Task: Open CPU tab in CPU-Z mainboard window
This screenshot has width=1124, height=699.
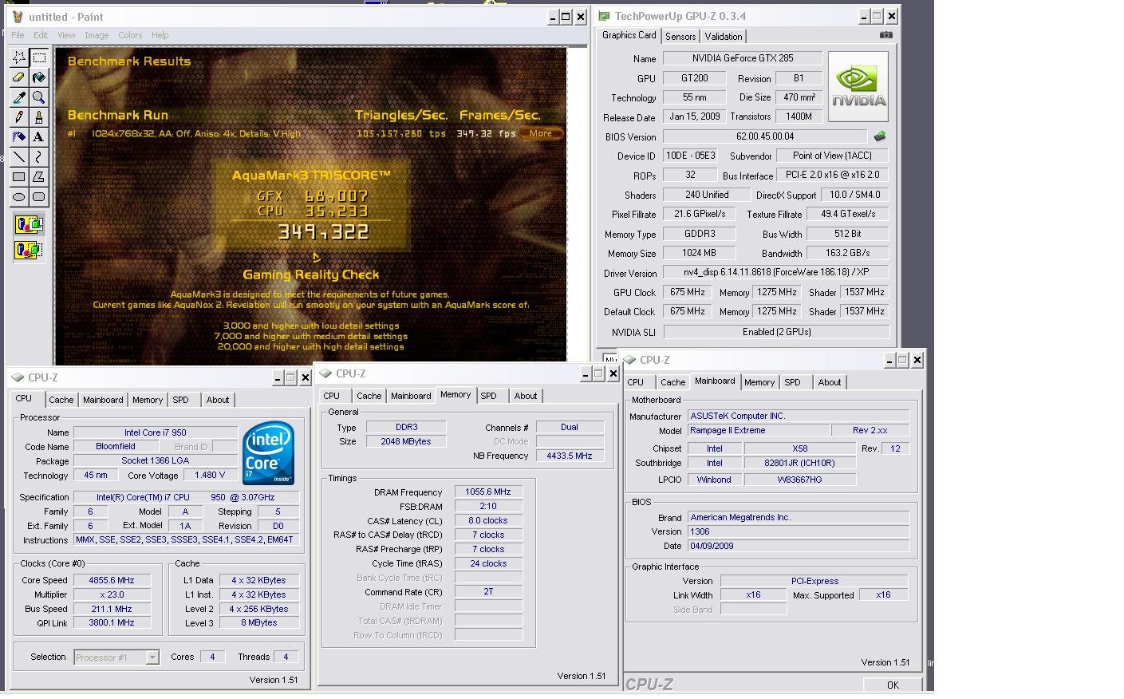Action: [x=636, y=382]
